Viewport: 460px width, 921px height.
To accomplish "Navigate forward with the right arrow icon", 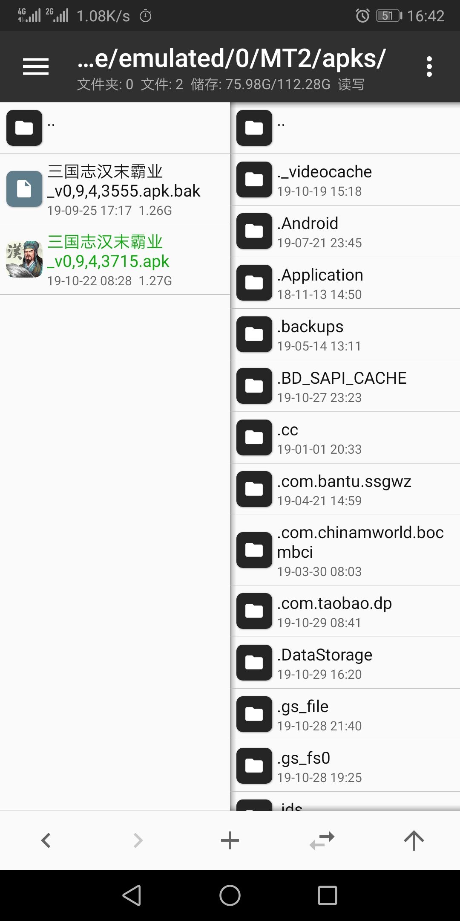I will point(138,840).
